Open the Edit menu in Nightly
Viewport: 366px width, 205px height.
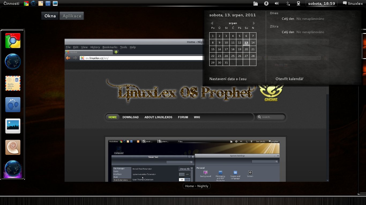pos(76,47)
